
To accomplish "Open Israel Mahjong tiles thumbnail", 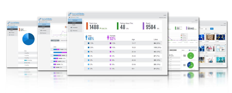I will pyautogui.click(x=210, y=37).
